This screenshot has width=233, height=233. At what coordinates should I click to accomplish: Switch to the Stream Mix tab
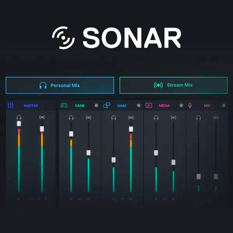pyautogui.click(x=173, y=85)
